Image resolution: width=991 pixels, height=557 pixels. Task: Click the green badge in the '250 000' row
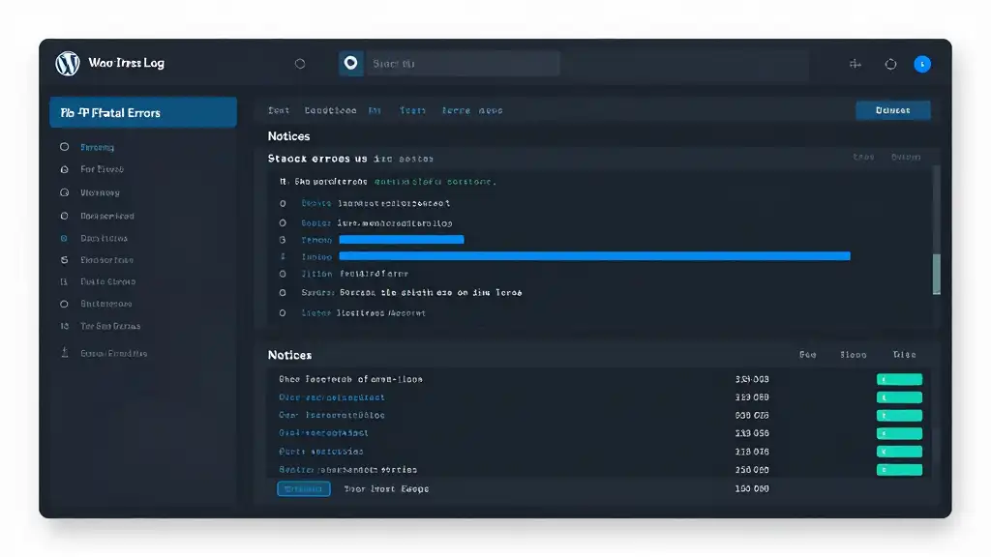point(899,470)
